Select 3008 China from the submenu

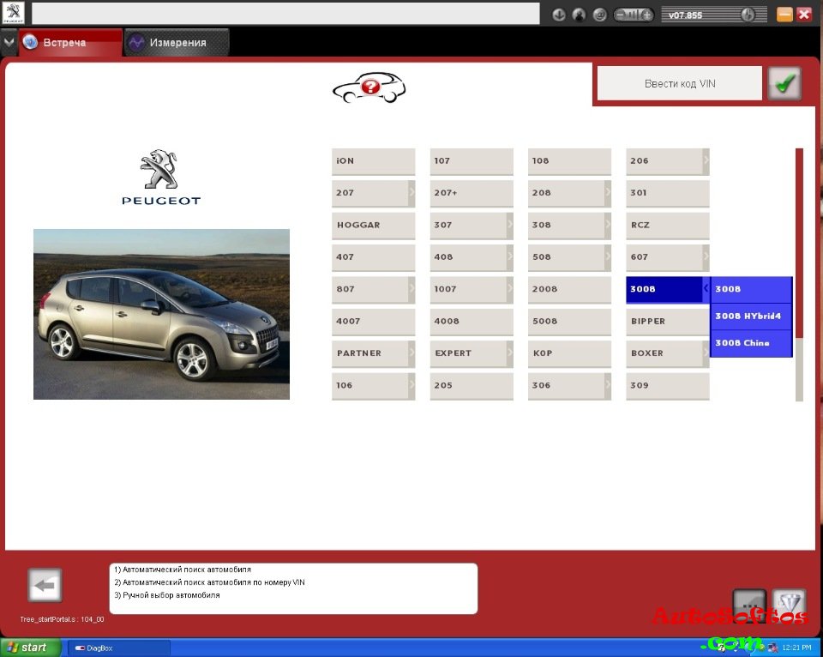coord(751,343)
